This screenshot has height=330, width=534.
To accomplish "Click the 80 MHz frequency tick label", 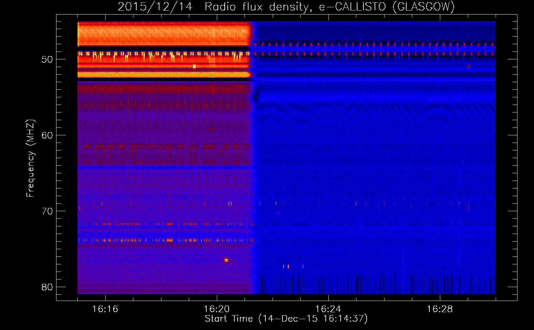I will 47,287.
